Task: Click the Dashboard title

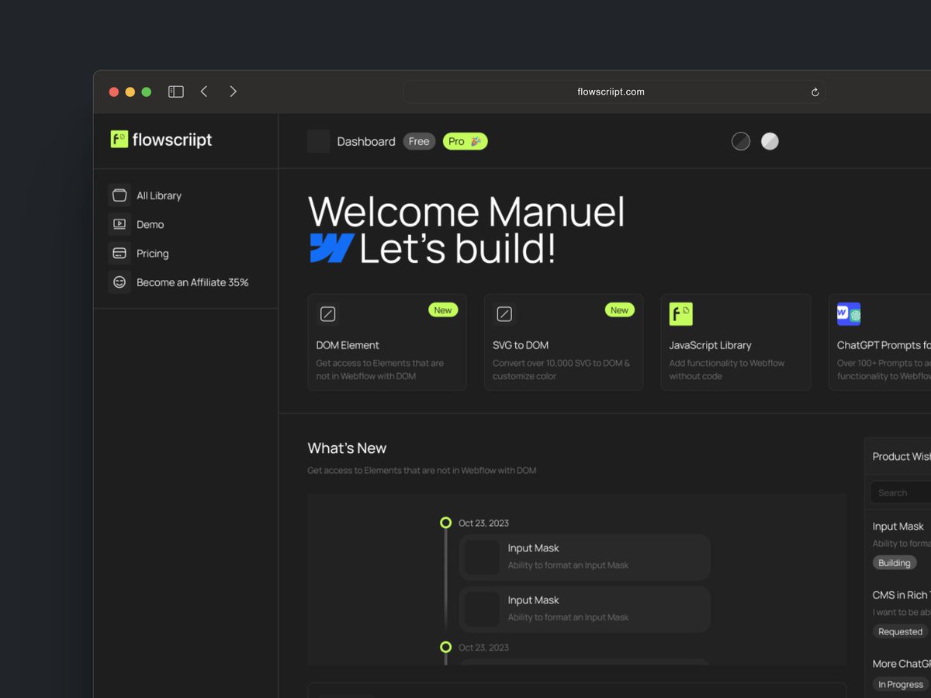Action: coord(366,141)
